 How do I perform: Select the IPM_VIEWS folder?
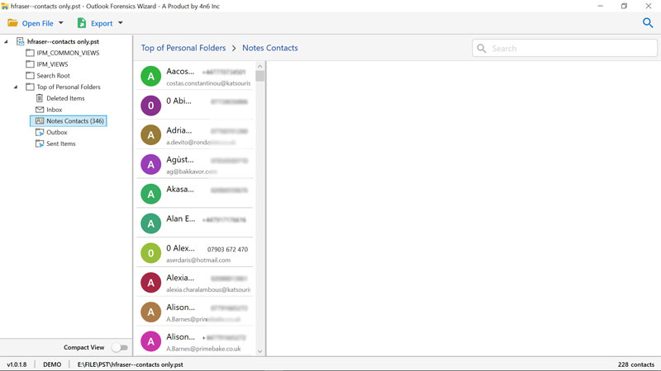click(x=52, y=64)
